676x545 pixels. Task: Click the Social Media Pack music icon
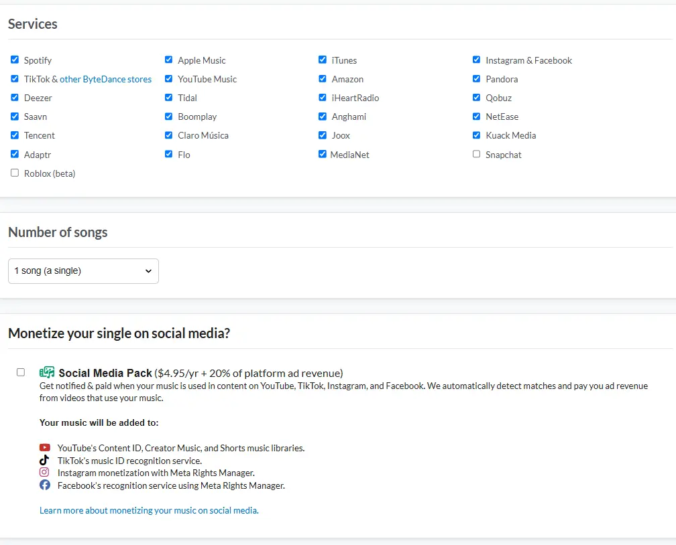(x=47, y=372)
